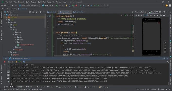Viewport: 172px width, 91px height.
Task: Expand the kotlin folder in the tree
Action: point(16,40)
